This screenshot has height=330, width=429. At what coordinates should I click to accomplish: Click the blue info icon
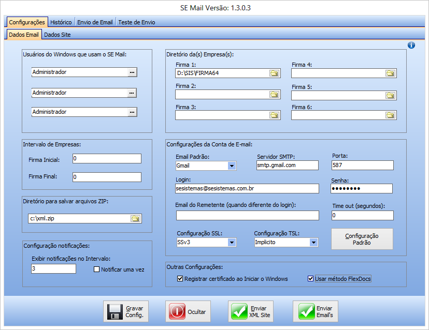411,45
